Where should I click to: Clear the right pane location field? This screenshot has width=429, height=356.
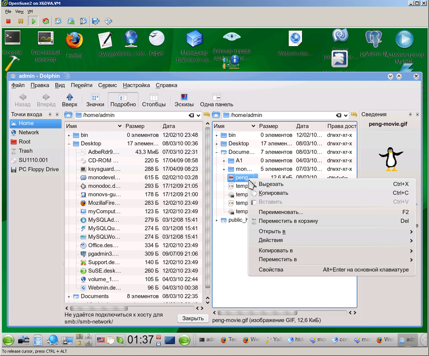[339, 115]
